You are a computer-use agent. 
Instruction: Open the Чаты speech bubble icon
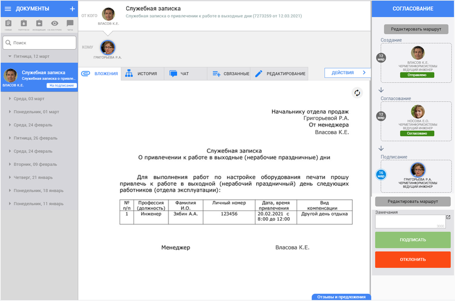[x=70, y=24]
